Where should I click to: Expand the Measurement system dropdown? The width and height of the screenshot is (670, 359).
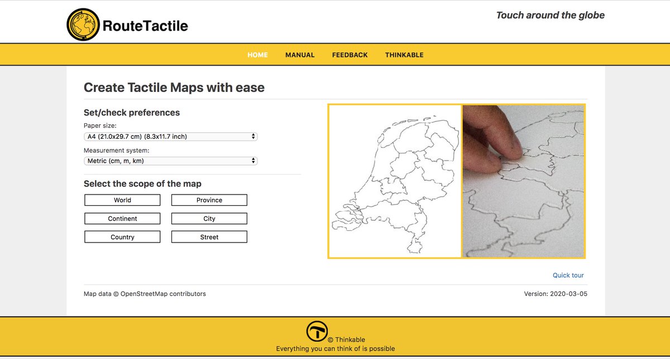click(x=171, y=161)
